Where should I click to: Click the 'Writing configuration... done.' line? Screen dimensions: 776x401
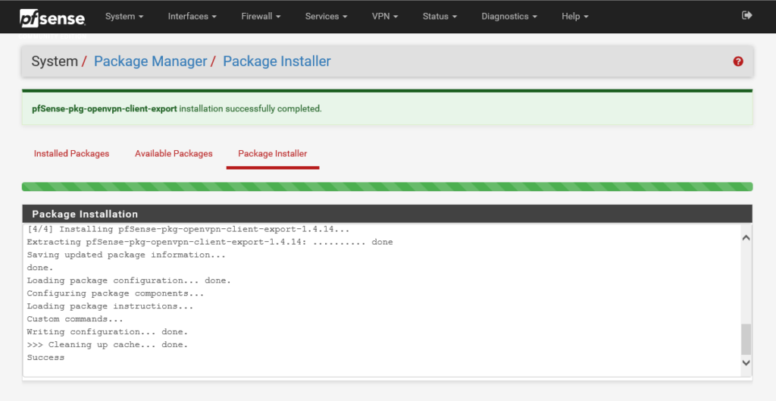click(x=108, y=332)
